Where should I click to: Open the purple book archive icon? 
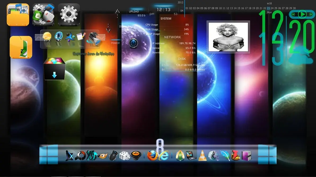pyautogui.click(x=246, y=156)
